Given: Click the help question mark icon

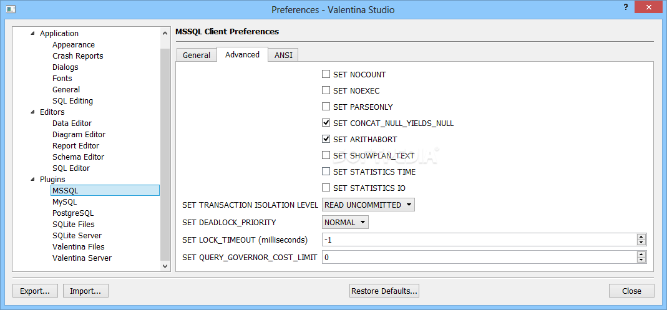Looking at the screenshot, I should (626, 7).
